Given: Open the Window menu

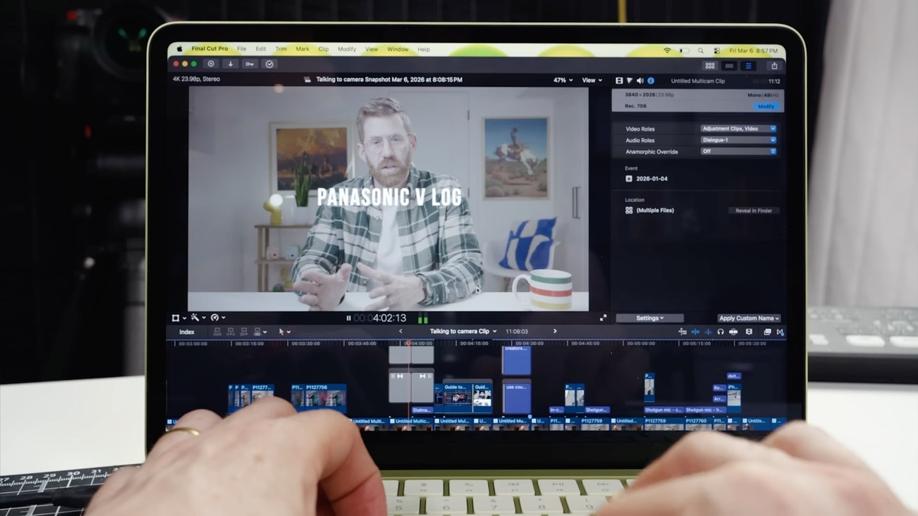Looking at the screenshot, I should tap(398, 49).
